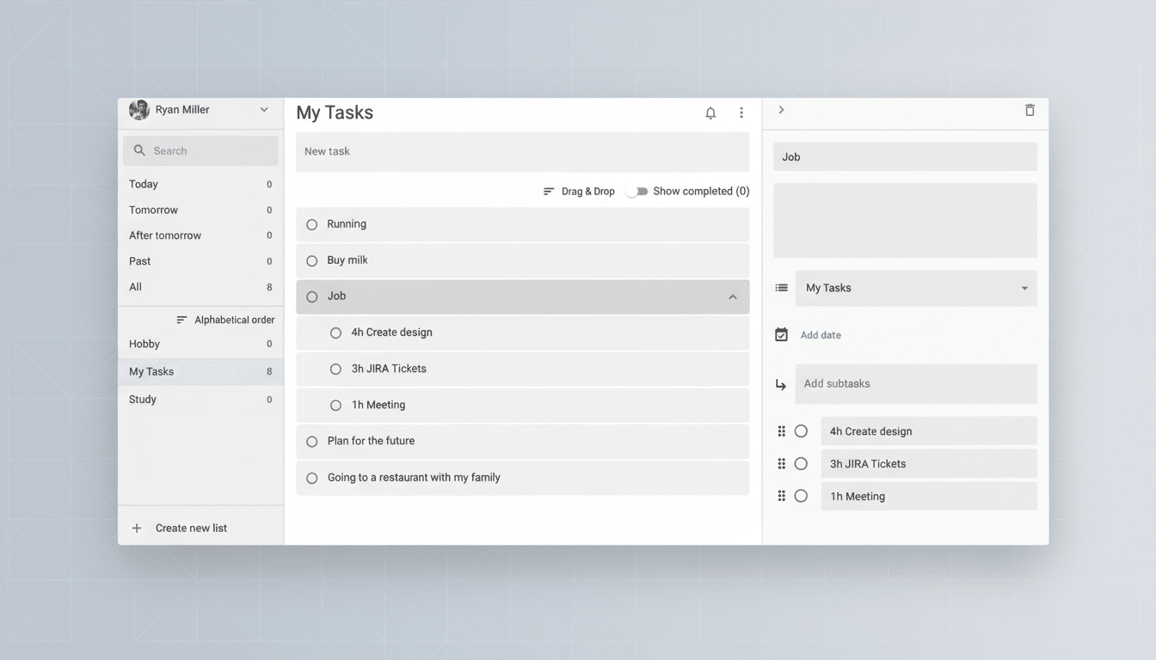The height and width of the screenshot is (660, 1156).
Task: Click the New task input field
Action: click(522, 151)
